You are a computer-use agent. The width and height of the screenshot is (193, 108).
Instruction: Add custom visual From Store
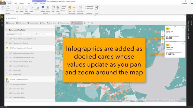70,9
